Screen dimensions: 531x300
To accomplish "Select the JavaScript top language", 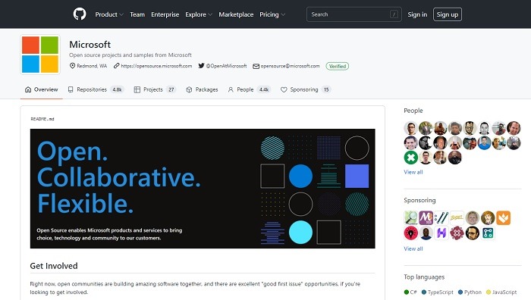I will (501, 292).
